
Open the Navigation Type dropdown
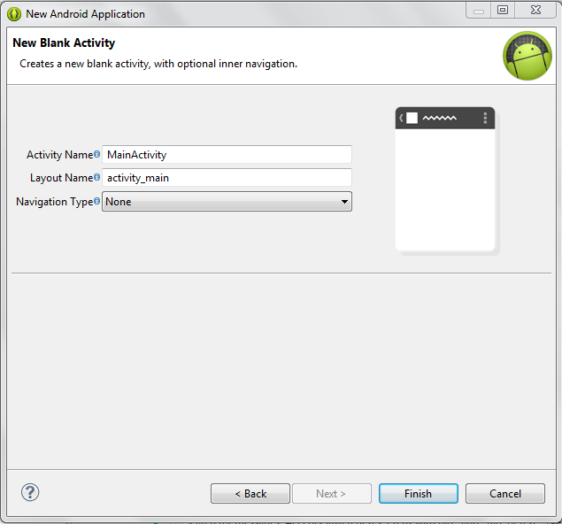click(x=227, y=202)
